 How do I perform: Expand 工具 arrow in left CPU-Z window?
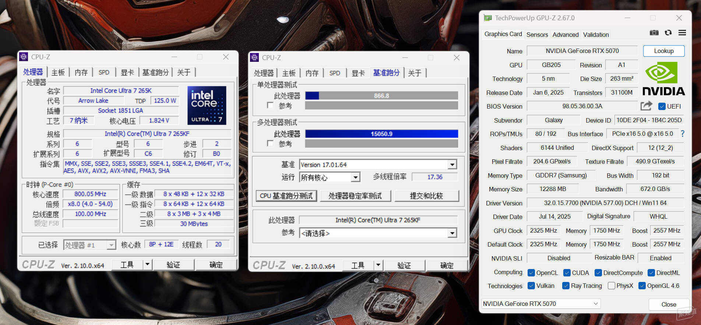point(147,264)
